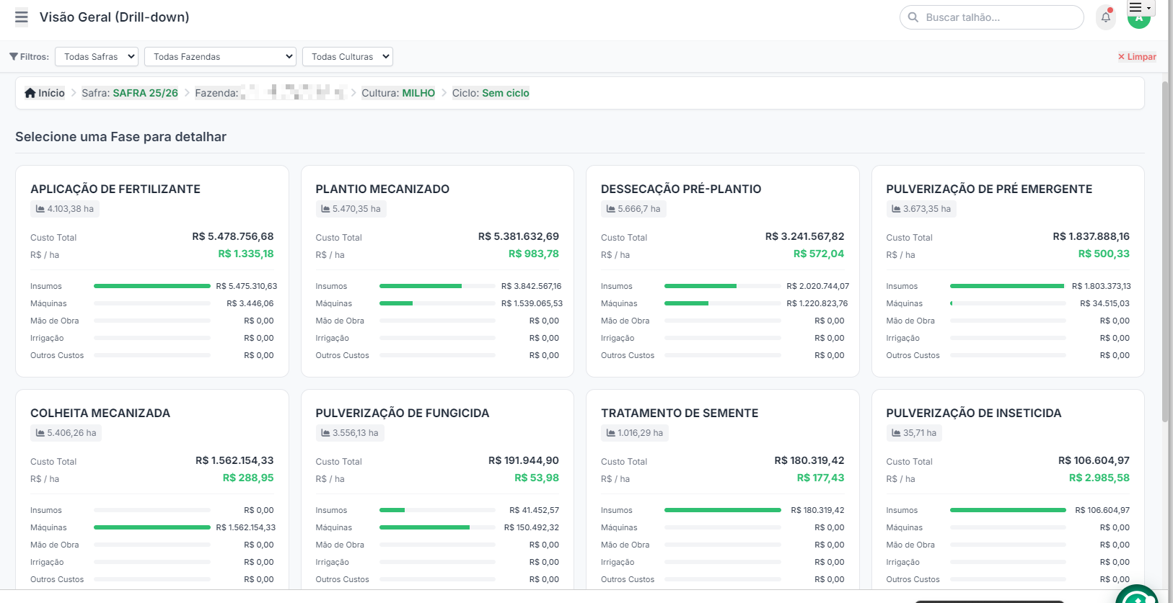The image size is (1173, 603).
Task: Click the search magnifier icon
Action: (x=913, y=17)
